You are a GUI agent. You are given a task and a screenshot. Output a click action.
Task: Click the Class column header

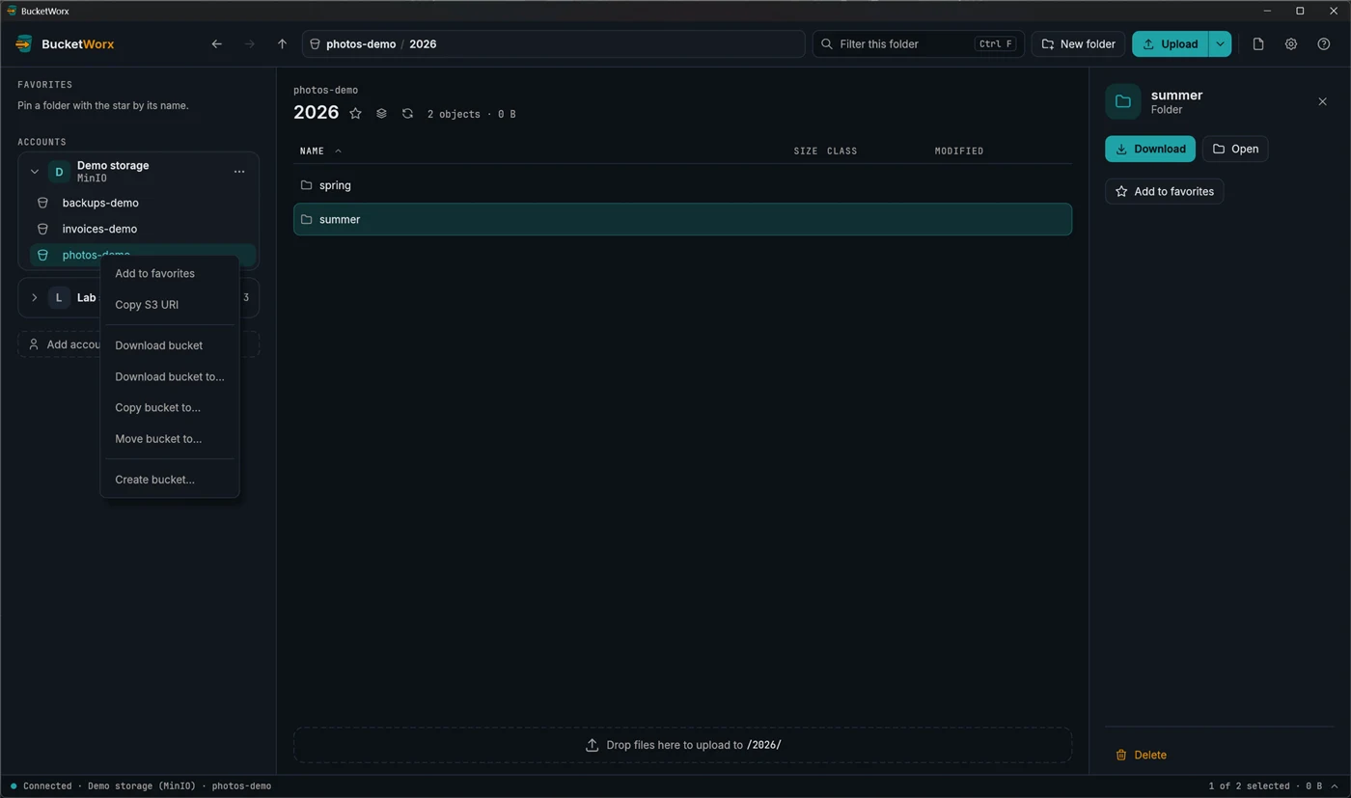pos(842,151)
